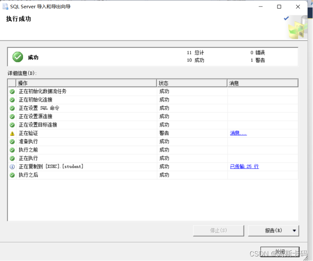
Task: Click the 报告(R) button
Action: [x=274, y=231]
